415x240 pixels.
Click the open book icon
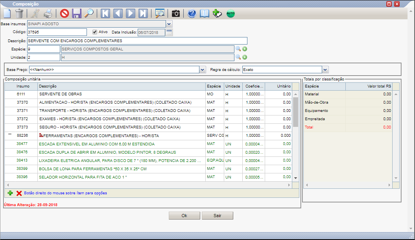coord(204,13)
